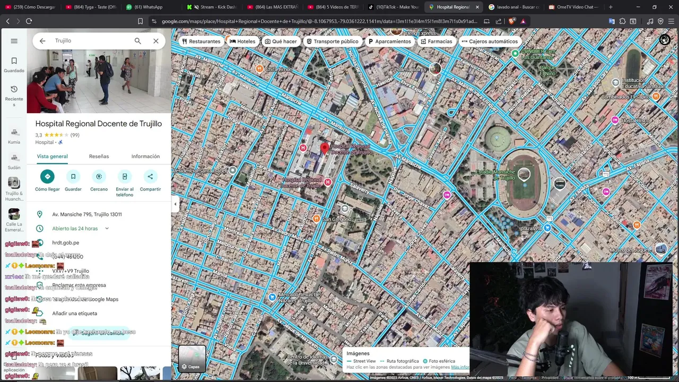Image resolution: width=679 pixels, height=382 pixels.
Task: Select the Transporte público chip
Action: point(332,41)
